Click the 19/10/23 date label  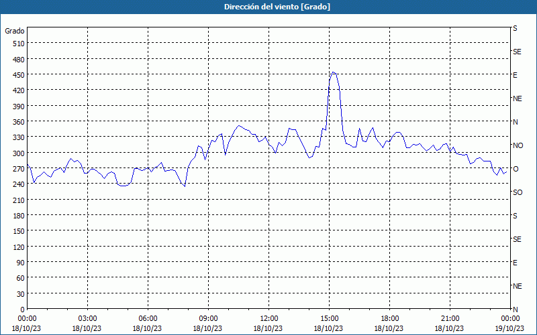pyautogui.click(x=509, y=328)
